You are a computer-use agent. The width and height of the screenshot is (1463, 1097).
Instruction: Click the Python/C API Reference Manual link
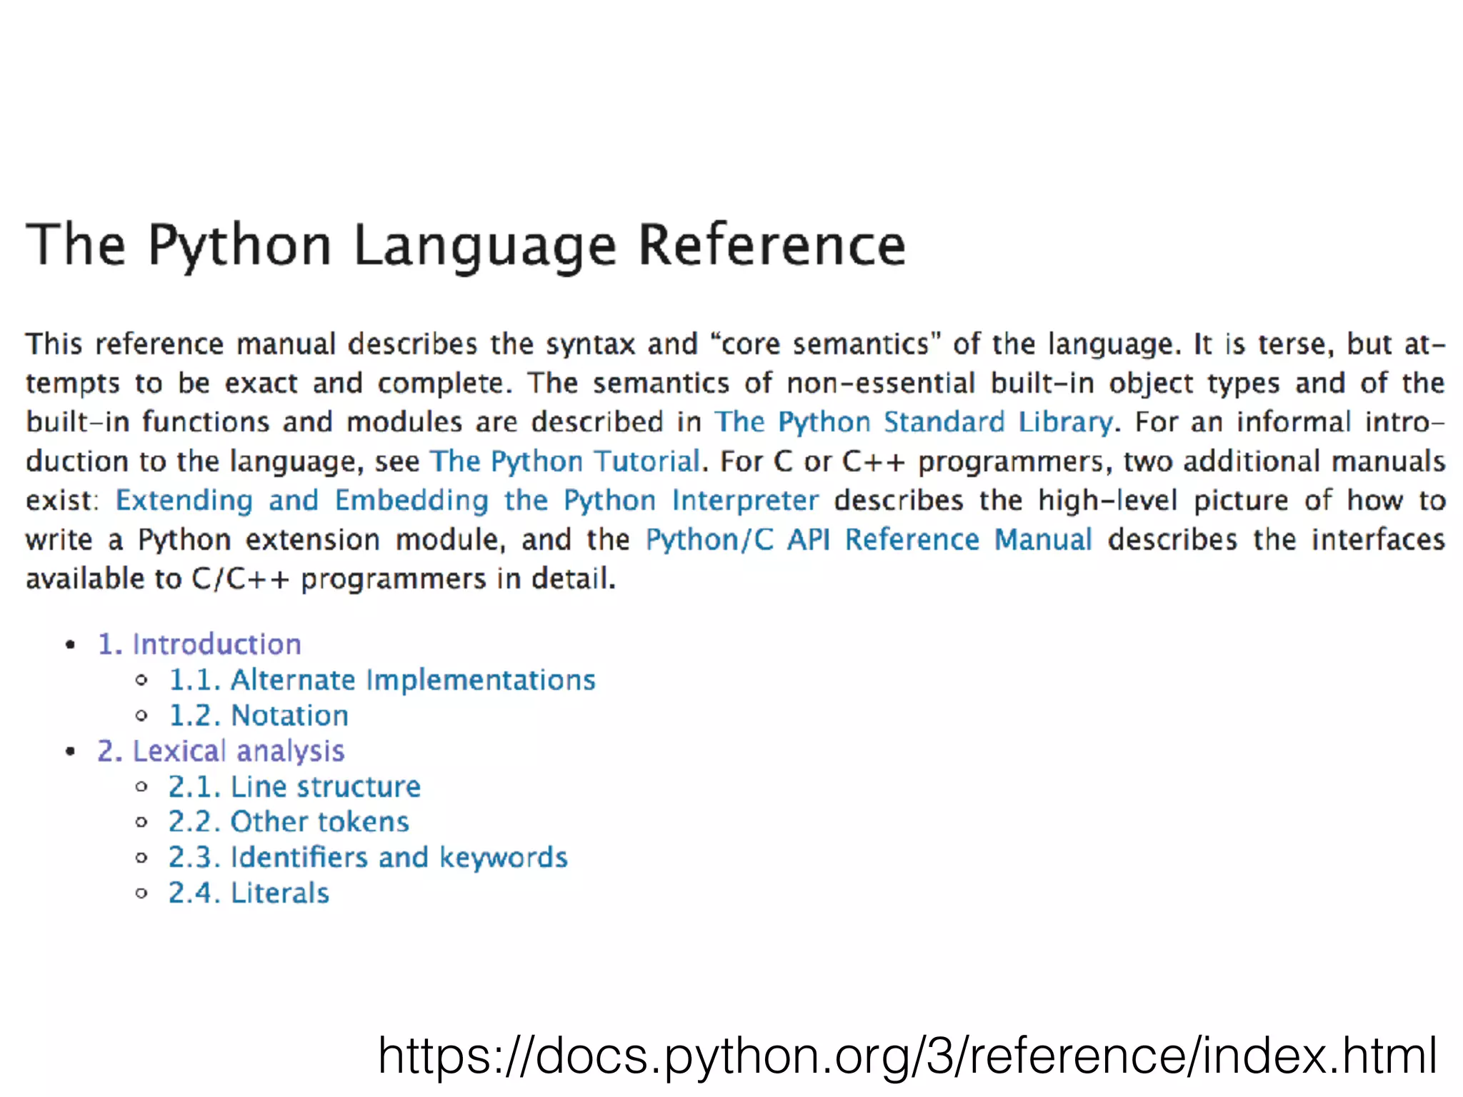[x=869, y=539]
